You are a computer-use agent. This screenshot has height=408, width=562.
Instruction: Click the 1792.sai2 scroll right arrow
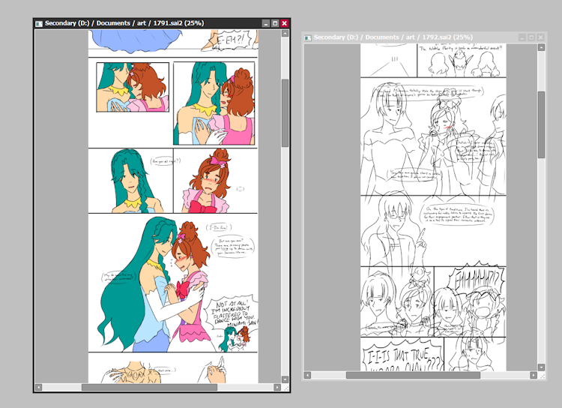point(534,375)
